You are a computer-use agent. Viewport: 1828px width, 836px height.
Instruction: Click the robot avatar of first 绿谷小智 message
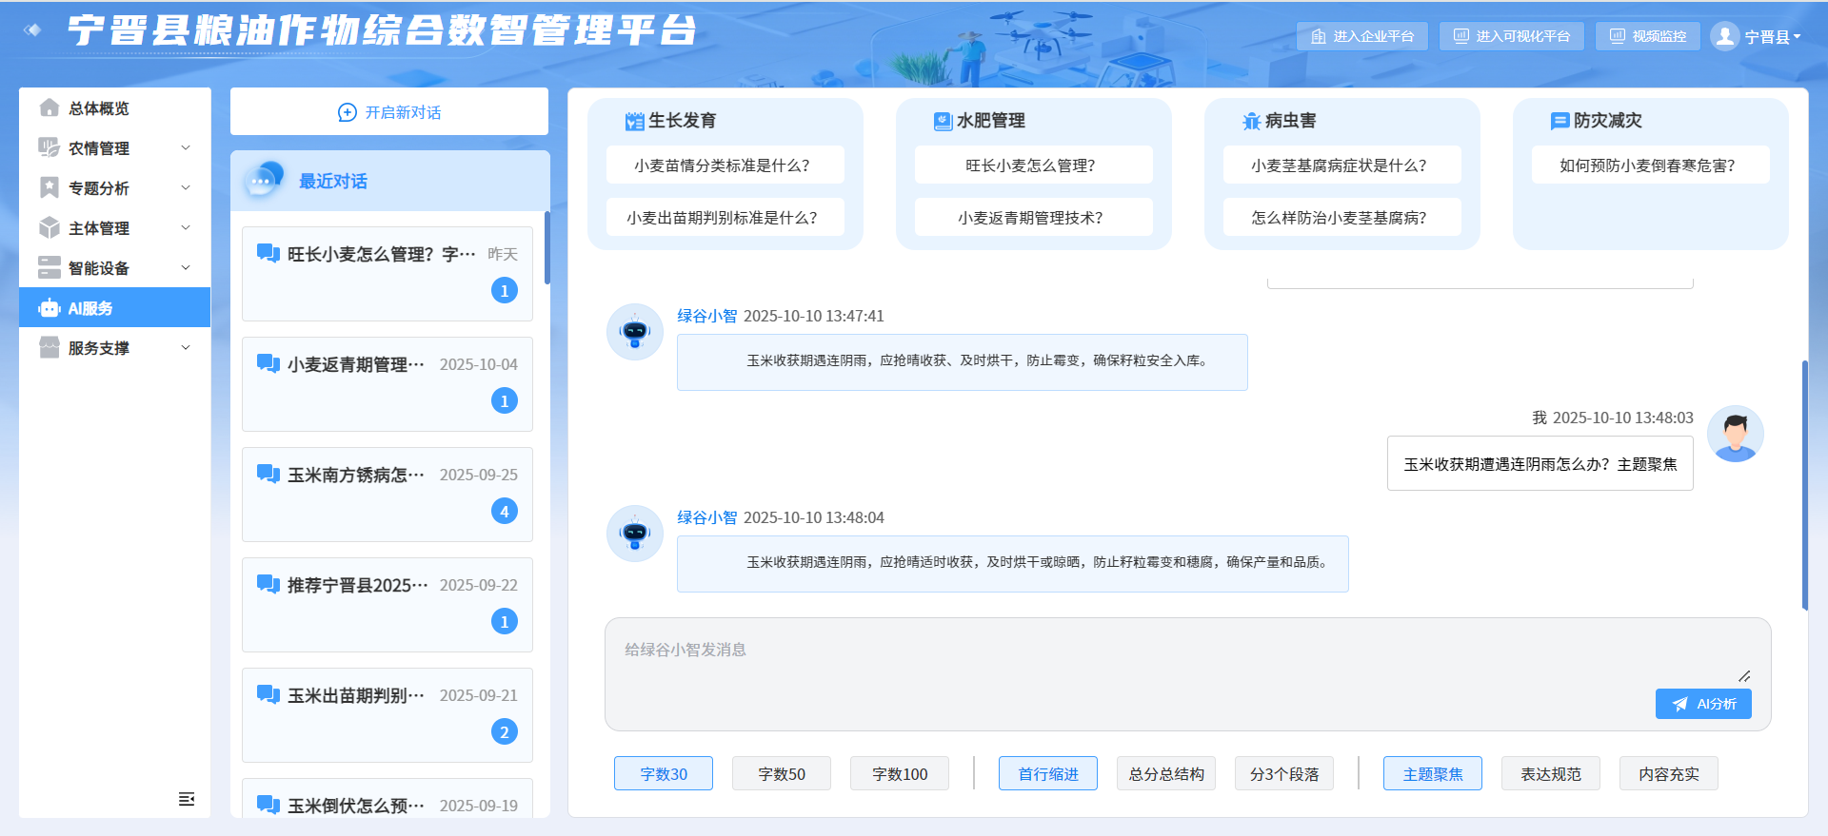click(x=635, y=332)
